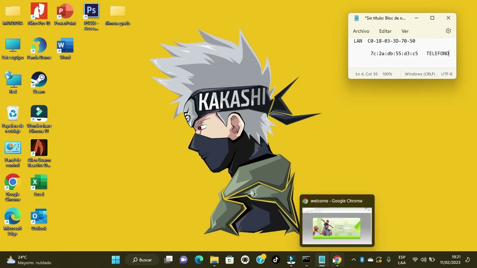Open the Ver menu in Notepad
477x268 pixels.
pyautogui.click(x=405, y=31)
